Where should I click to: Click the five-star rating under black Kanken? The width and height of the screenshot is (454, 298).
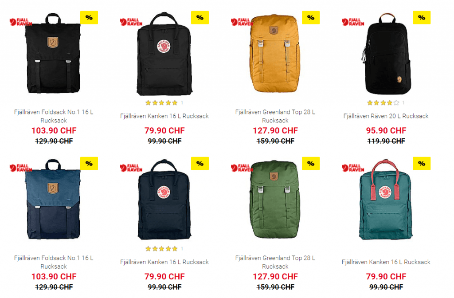[x=161, y=102]
